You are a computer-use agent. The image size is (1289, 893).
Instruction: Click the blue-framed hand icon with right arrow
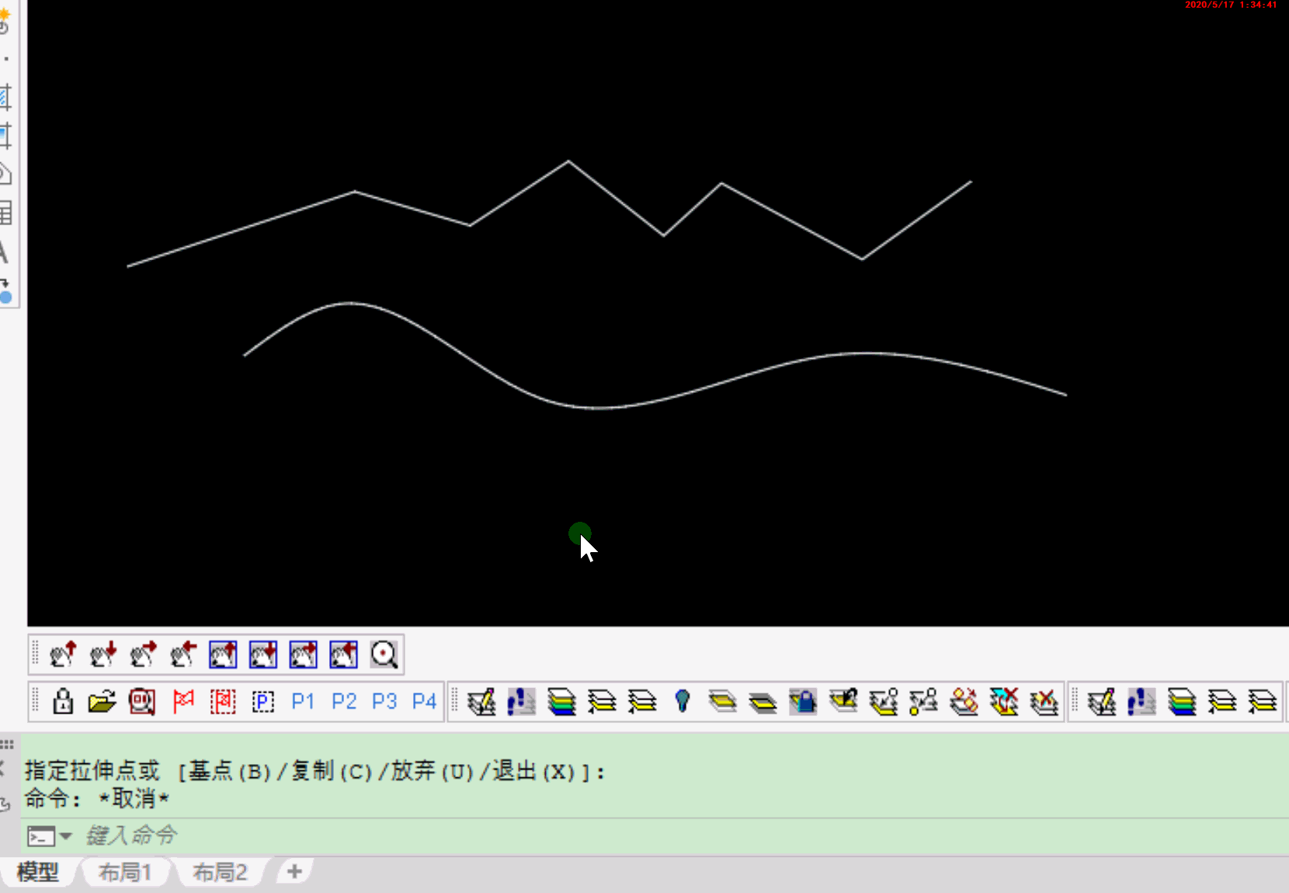click(x=304, y=655)
